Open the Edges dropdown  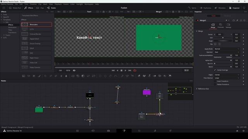(227, 75)
